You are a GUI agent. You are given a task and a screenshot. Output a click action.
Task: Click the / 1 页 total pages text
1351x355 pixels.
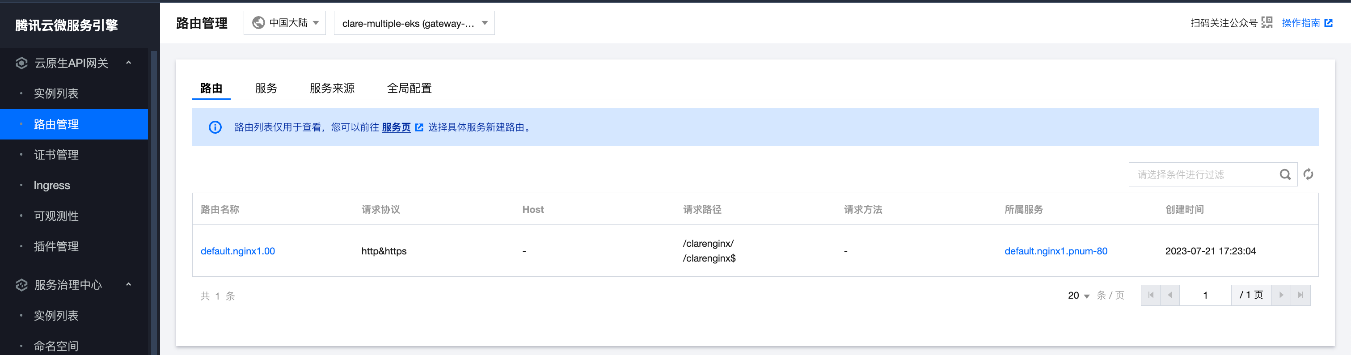pyautogui.click(x=1251, y=295)
